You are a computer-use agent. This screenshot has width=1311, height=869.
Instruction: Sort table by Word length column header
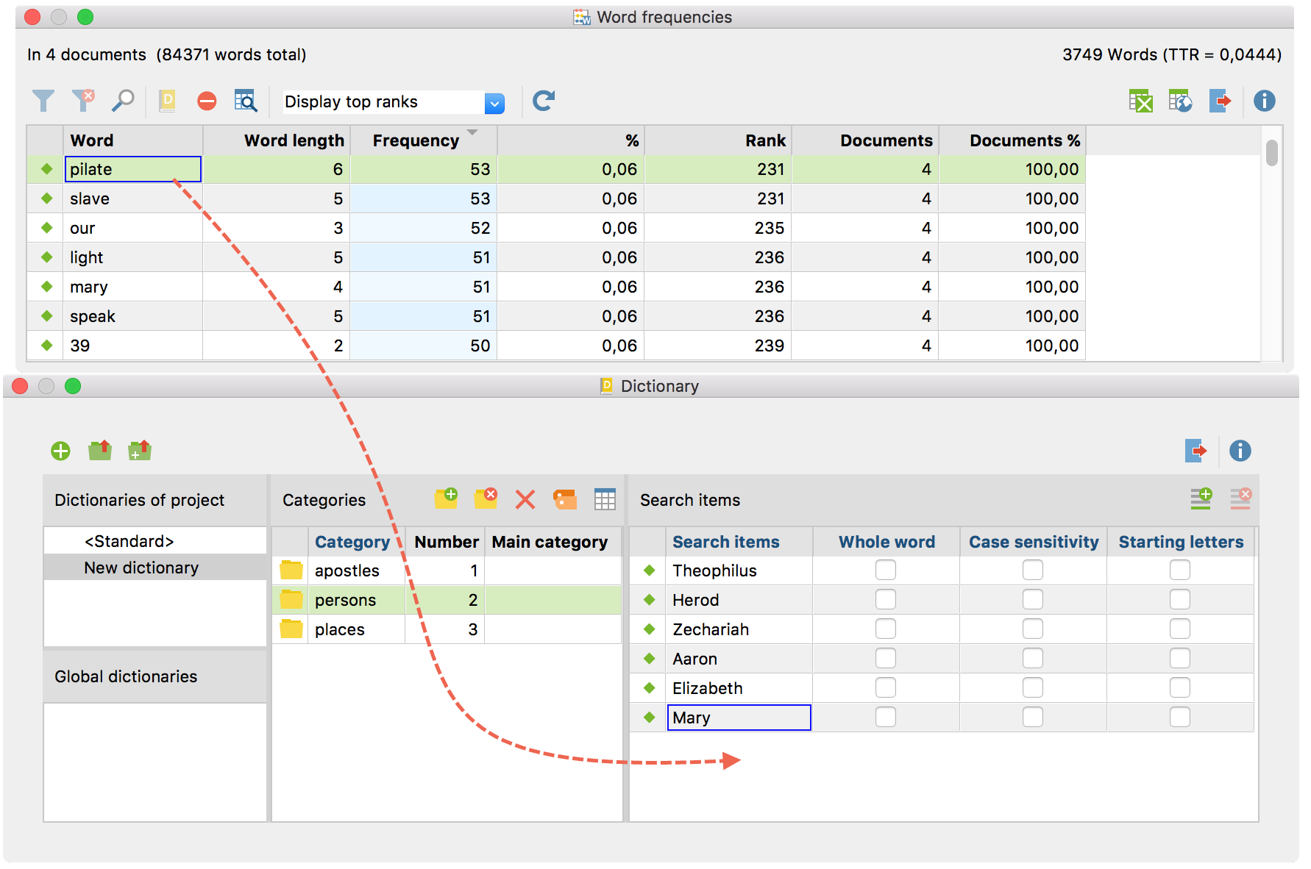tap(294, 140)
